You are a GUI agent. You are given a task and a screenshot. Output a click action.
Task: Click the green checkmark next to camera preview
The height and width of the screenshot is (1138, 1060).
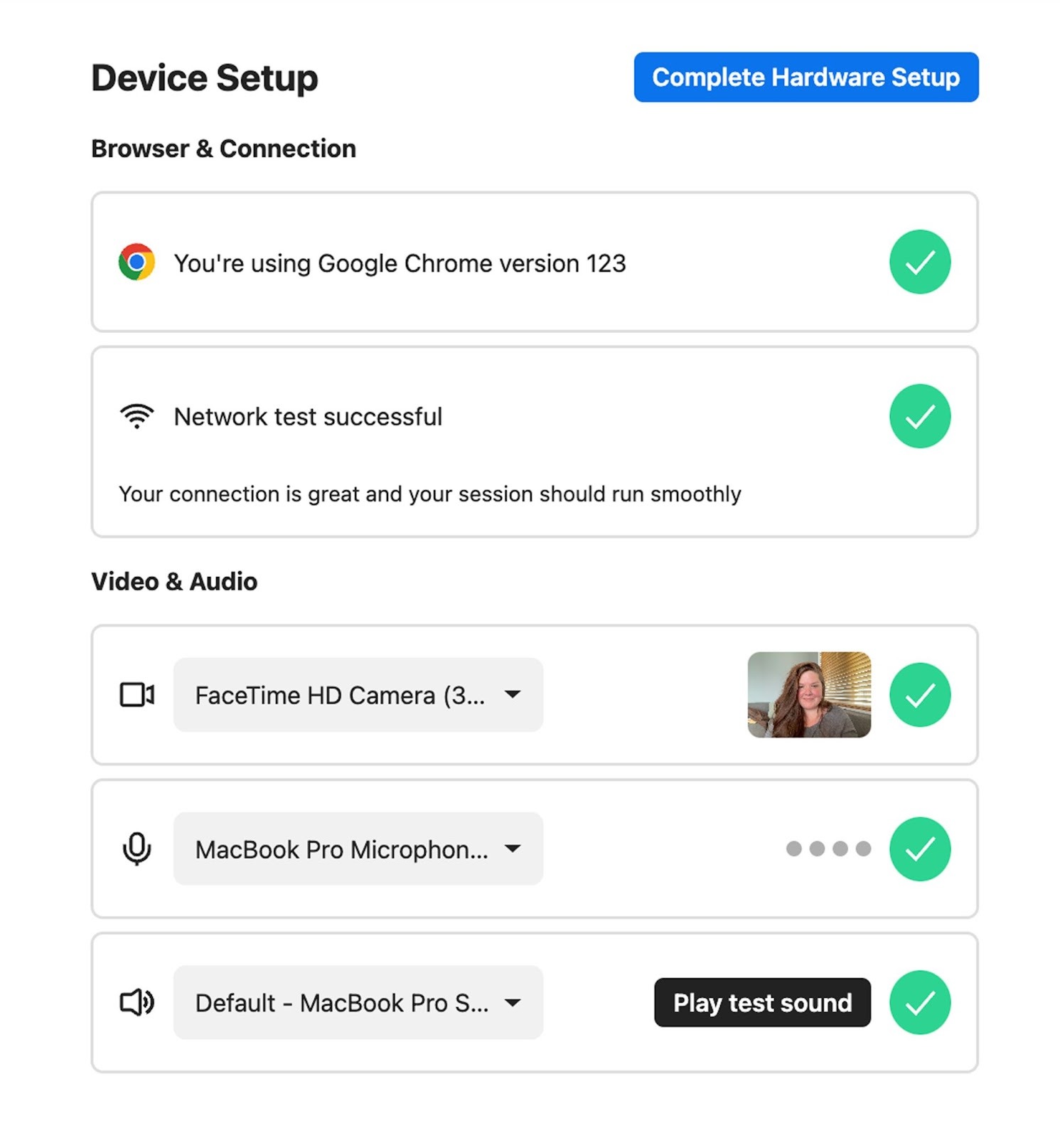[x=919, y=695]
